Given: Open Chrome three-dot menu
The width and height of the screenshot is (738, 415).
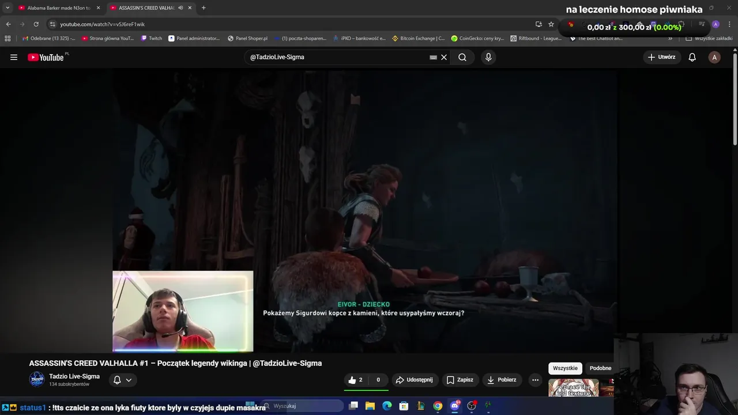Looking at the screenshot, I should coord(729,24).
